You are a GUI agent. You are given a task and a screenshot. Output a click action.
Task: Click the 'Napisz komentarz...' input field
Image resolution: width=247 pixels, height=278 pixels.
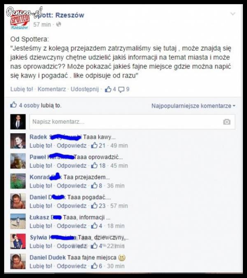[x=133, y=122]
